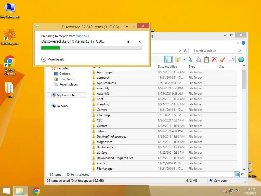
Task: Open the folder options toolbar icon
Action: click(x=178, y=59)
